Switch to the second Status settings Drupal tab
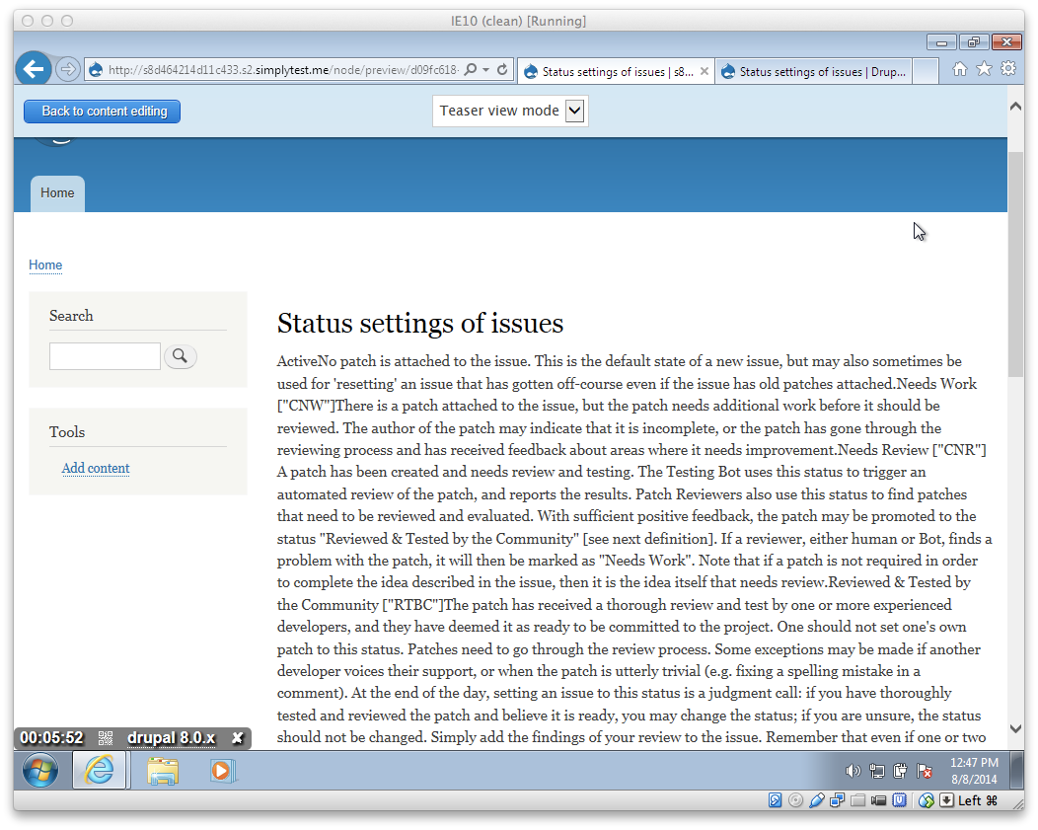Screen dimensions: 1038x830 tap(814, 71)
